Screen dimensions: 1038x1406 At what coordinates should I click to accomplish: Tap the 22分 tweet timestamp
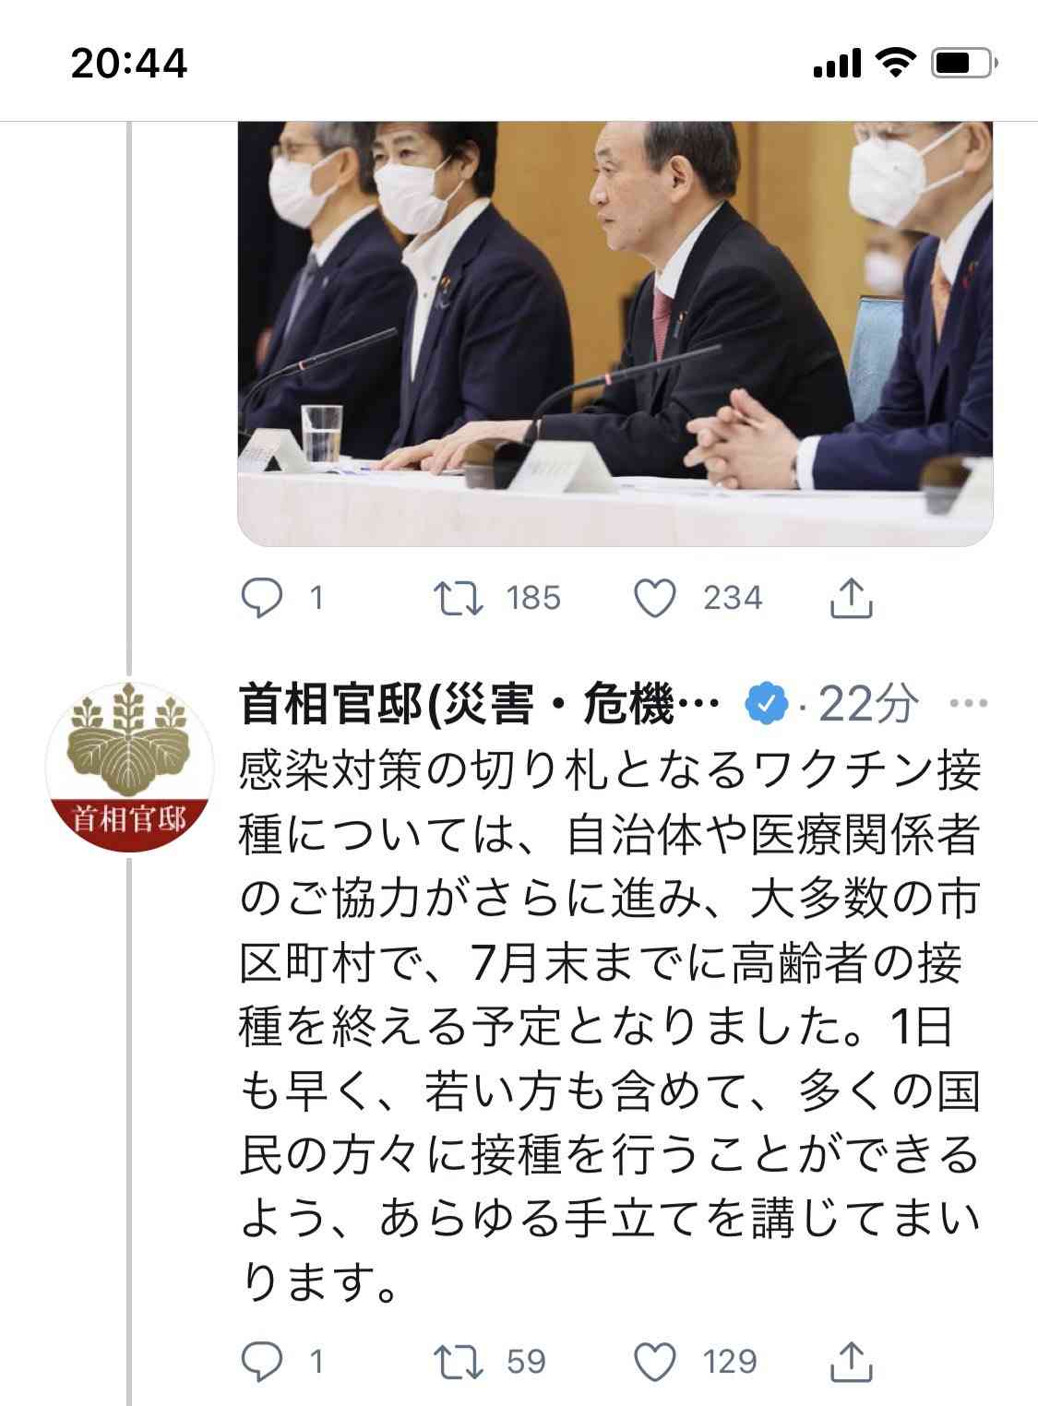pos(867,706)
